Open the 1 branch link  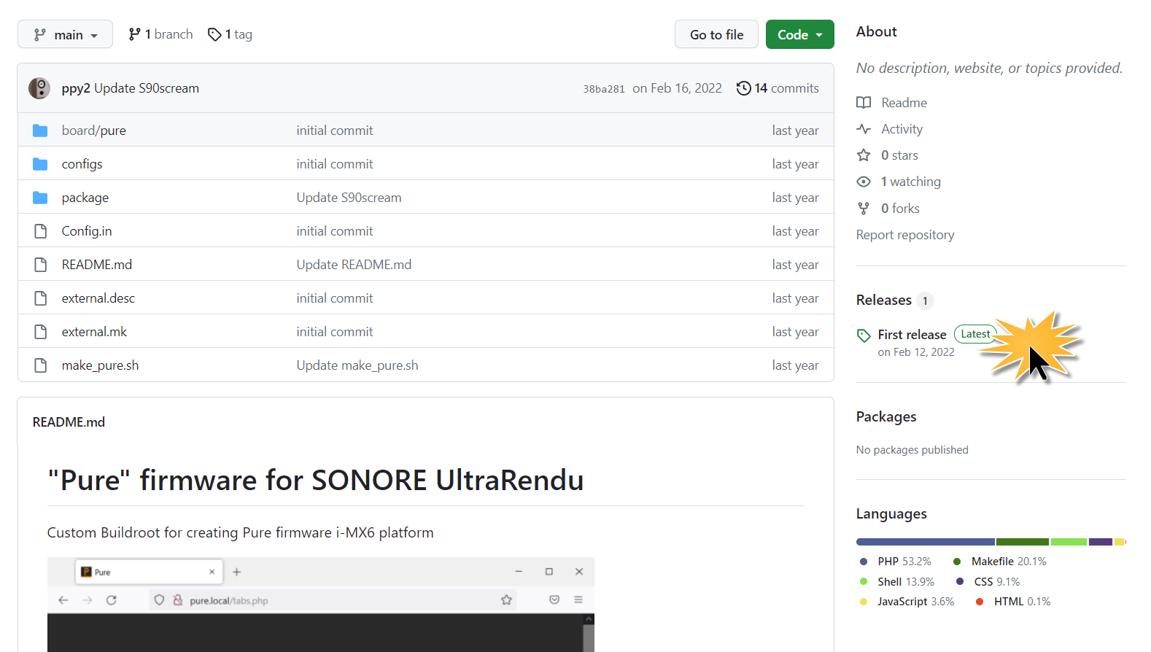point(160,34)
